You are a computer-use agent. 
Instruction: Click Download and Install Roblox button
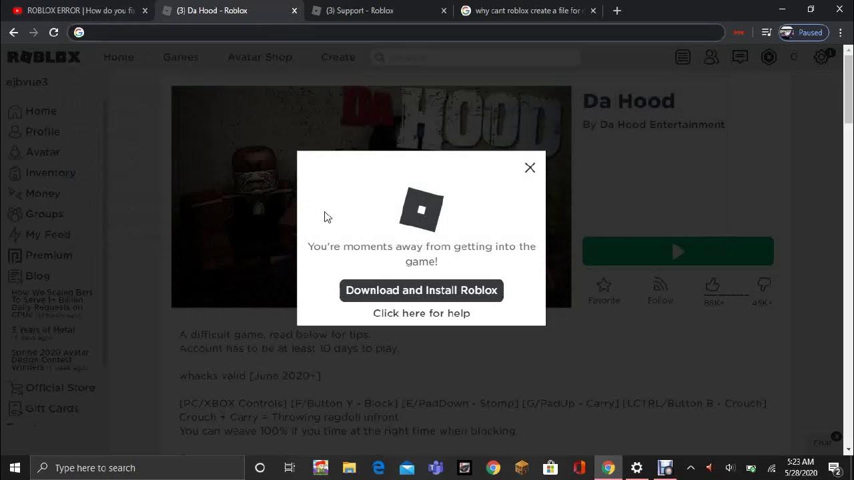click(x=422, y=291)
